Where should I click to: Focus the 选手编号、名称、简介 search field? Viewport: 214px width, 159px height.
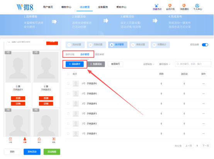pyautogui.click(x=193, y=64)
